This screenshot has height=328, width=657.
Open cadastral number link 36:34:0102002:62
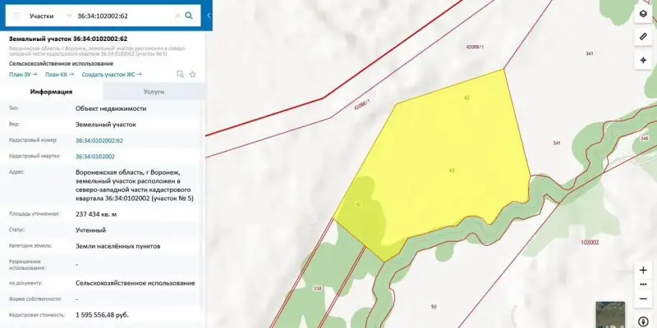click(99, 140)
